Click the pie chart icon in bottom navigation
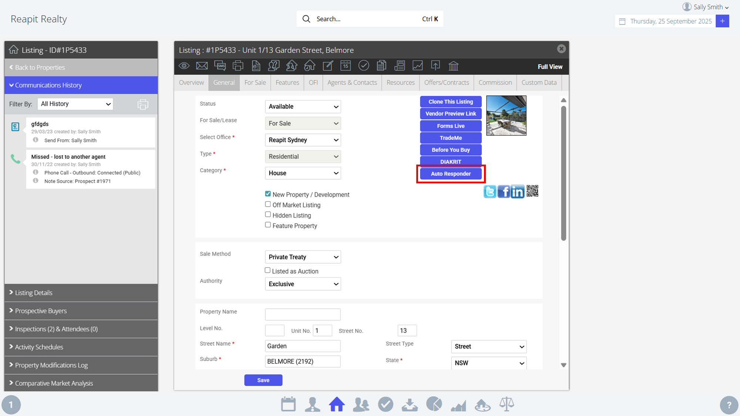 point(434,404)
